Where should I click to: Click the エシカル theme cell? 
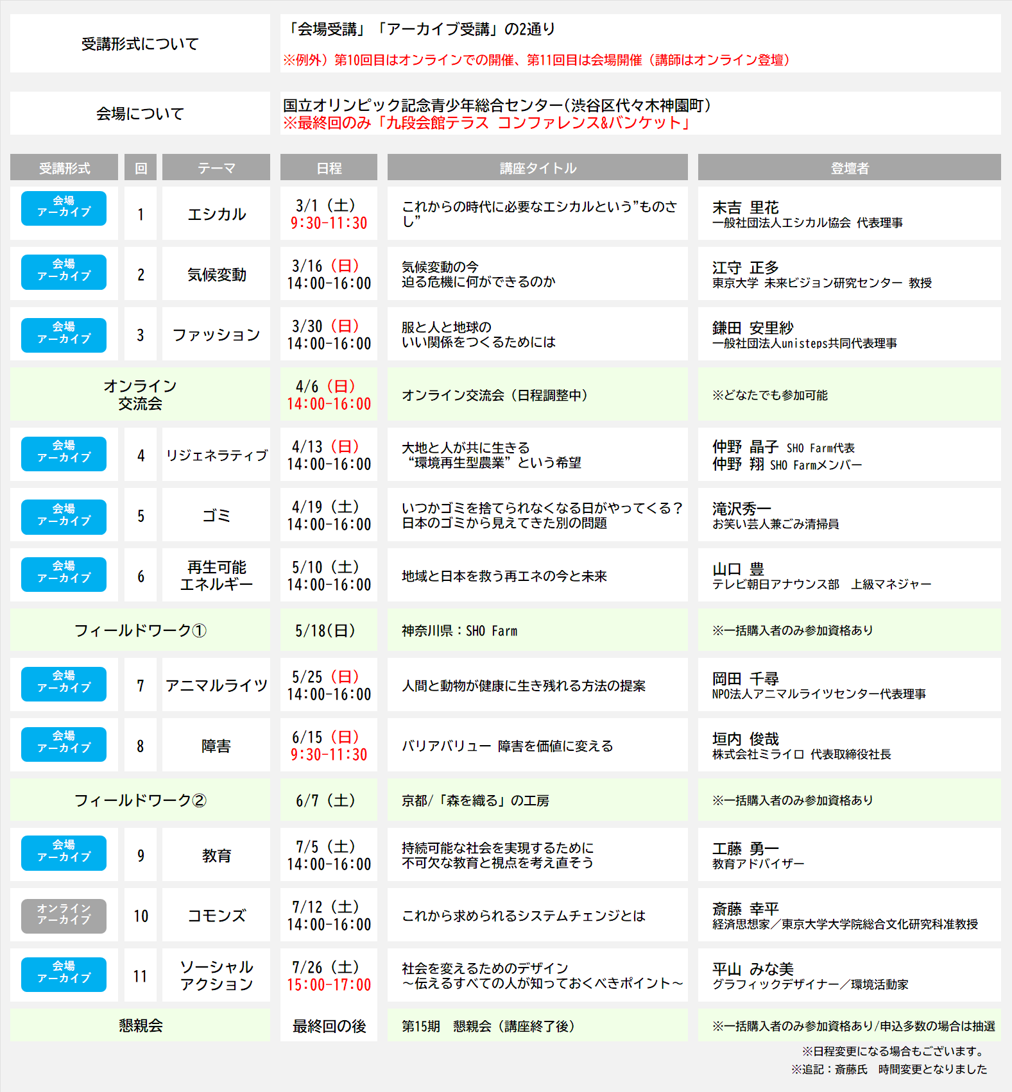point(216,214)
